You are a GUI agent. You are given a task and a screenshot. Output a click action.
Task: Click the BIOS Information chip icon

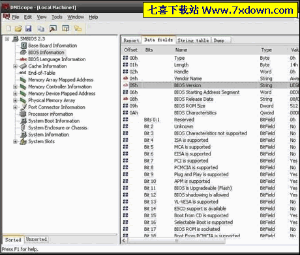click(23, 53)
